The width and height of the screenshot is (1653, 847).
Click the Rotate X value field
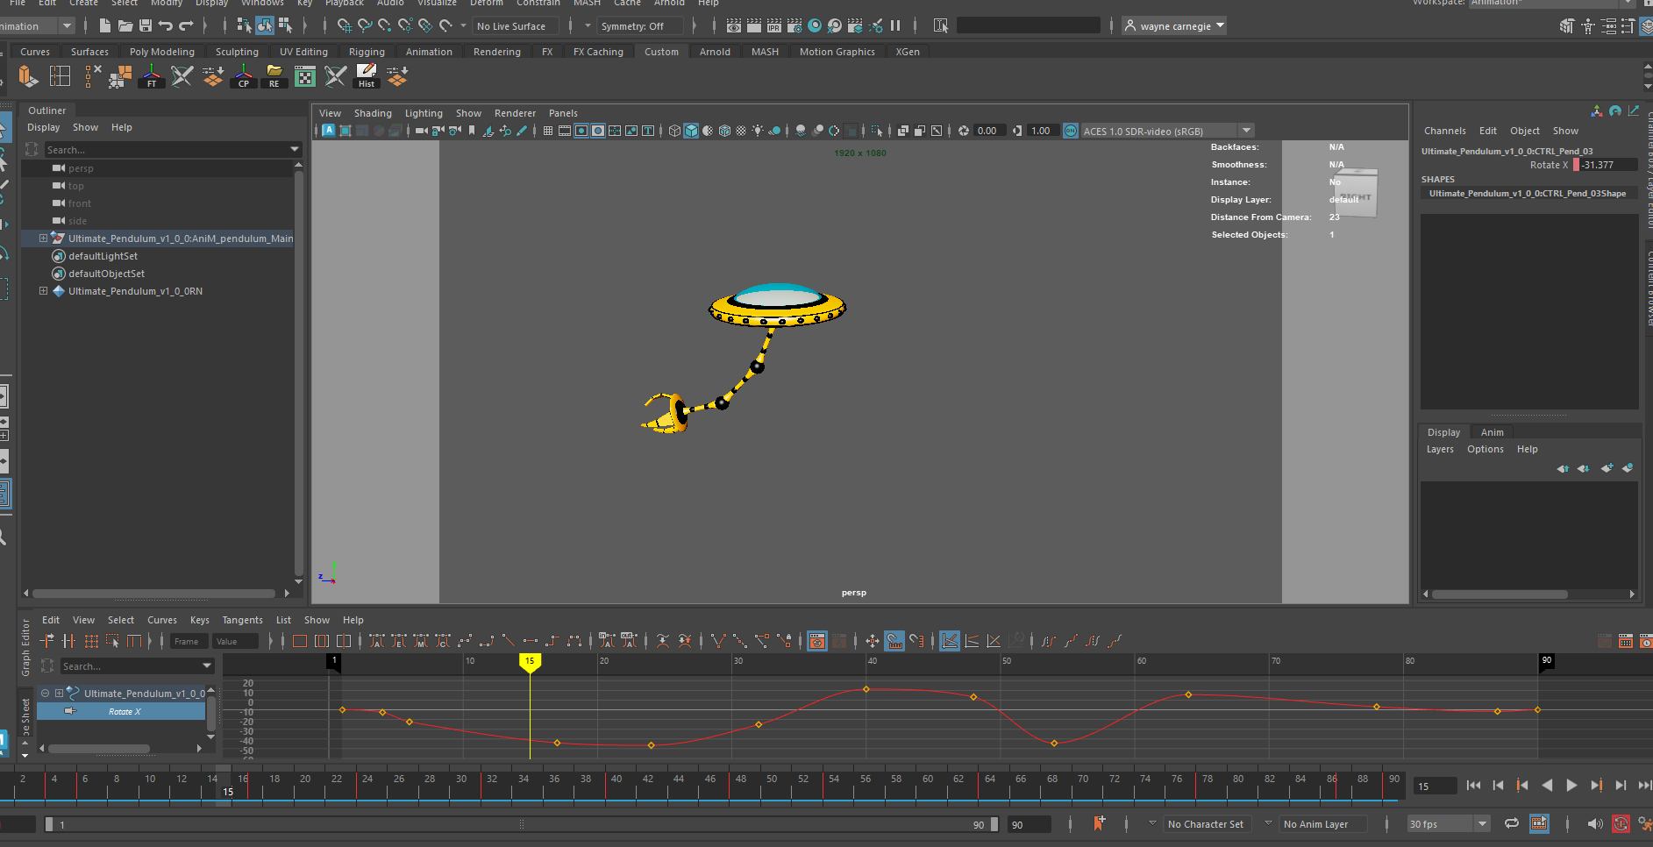point(1607,165)
